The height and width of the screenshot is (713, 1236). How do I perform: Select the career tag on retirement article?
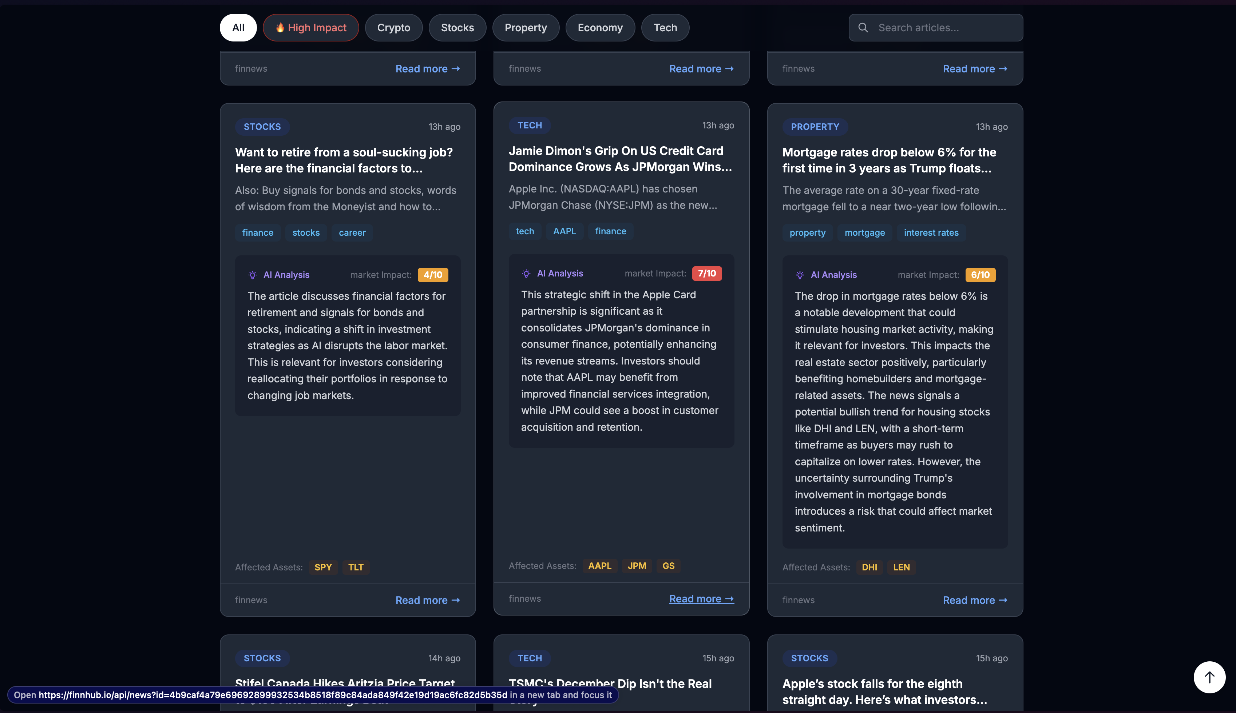(x=352, y=232)
